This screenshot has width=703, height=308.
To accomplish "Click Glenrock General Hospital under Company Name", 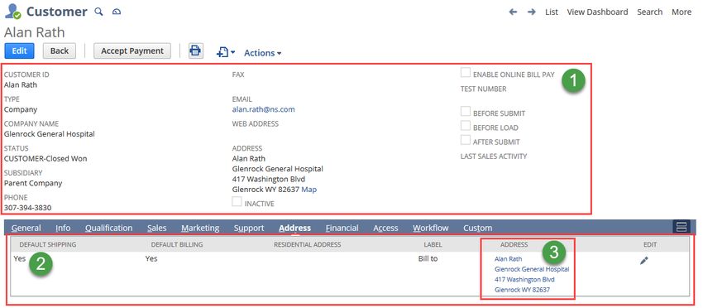I will tap(50, 134).
